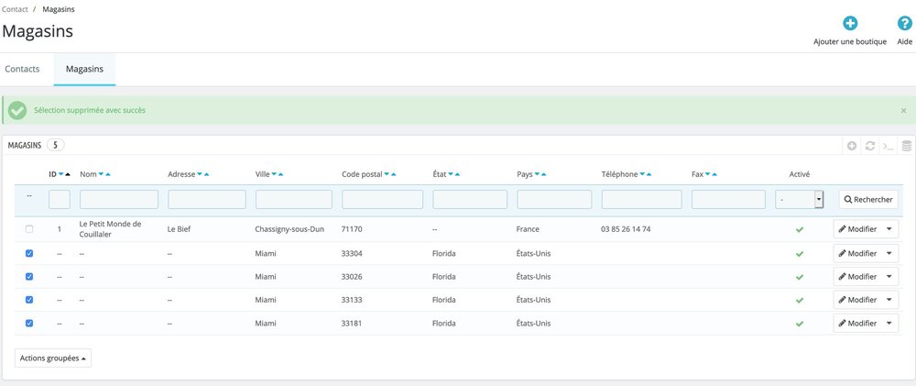Click Modifier for Miami 33181 store

857,323
